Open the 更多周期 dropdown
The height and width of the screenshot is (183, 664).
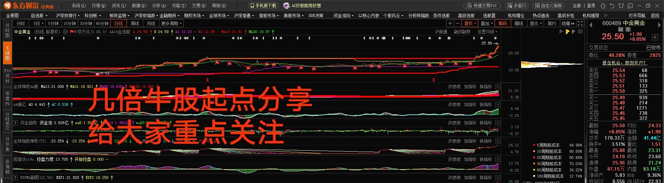171,23
